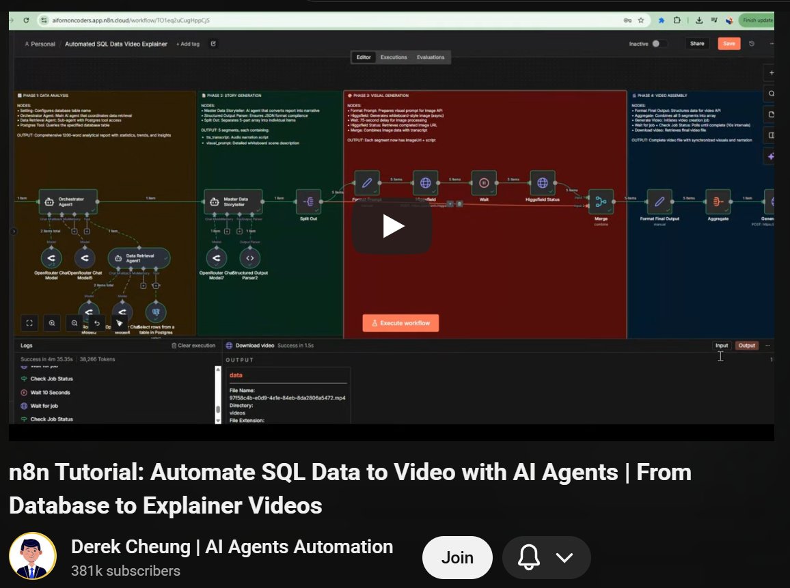This screenshot has width=790, height=588.
Task: Select the Structured Output Parser2 node
Action: [x=250, y=258]
